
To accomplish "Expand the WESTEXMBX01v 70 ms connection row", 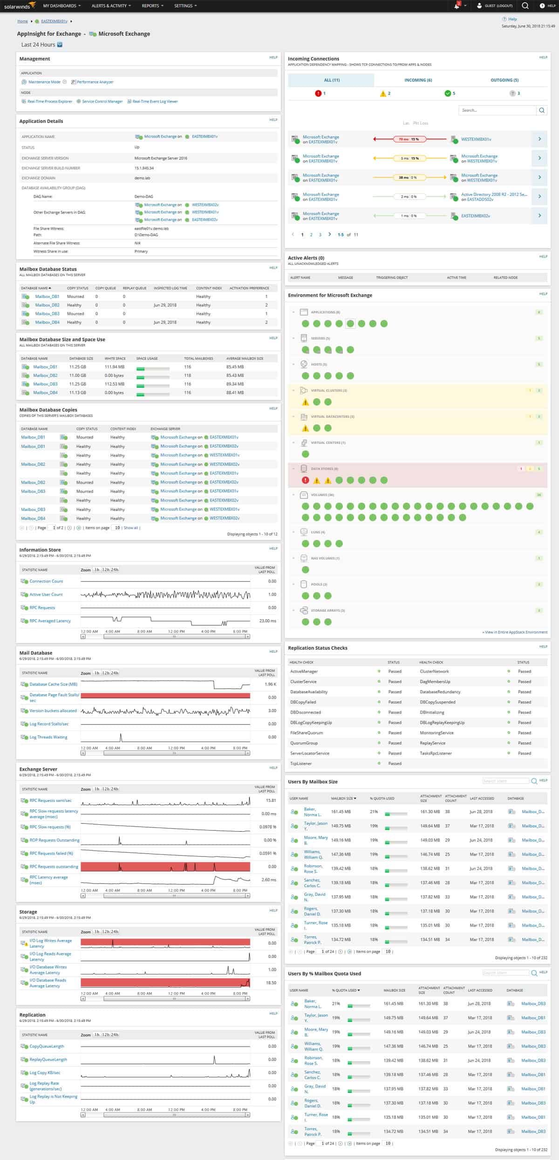I will pos(539,139).
